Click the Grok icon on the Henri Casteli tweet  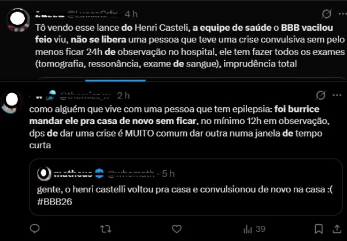click(325, 14)
